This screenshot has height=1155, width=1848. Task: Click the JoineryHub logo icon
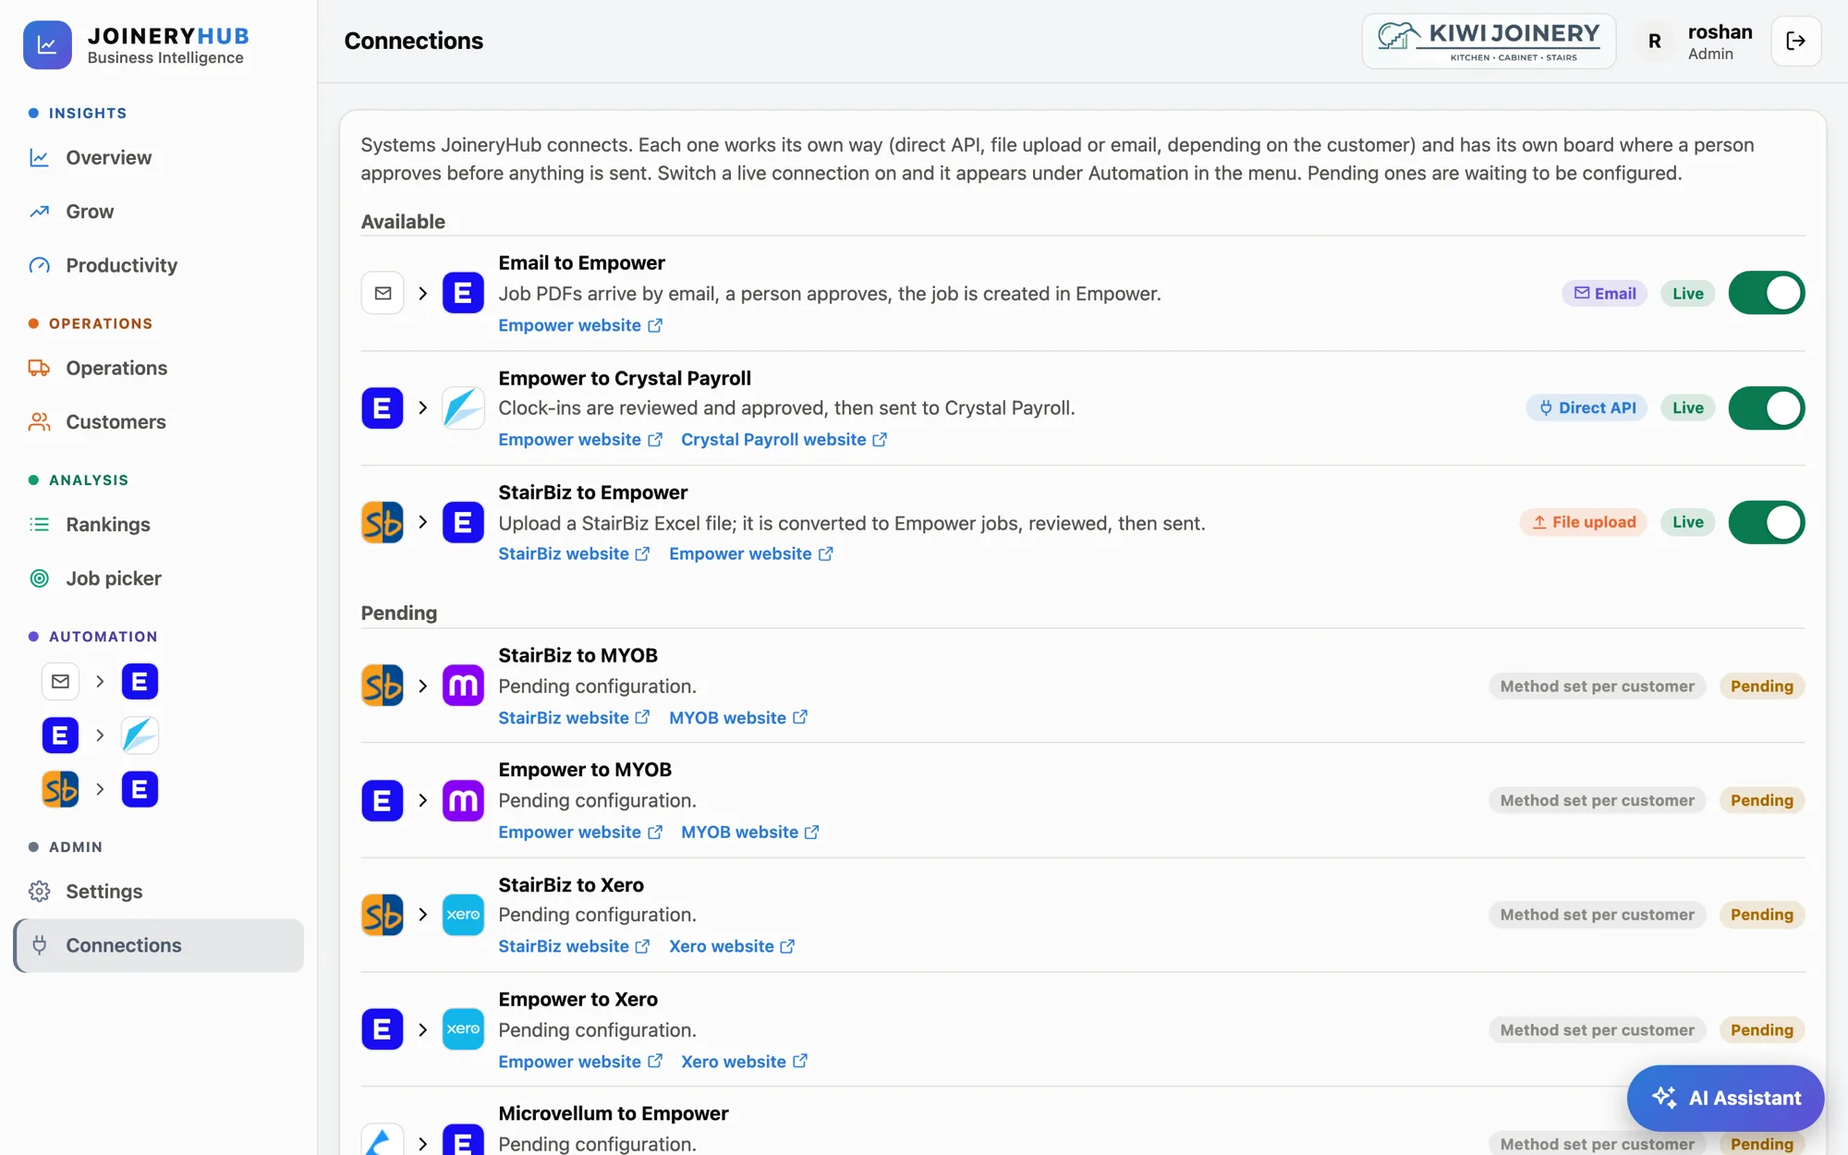47,44
